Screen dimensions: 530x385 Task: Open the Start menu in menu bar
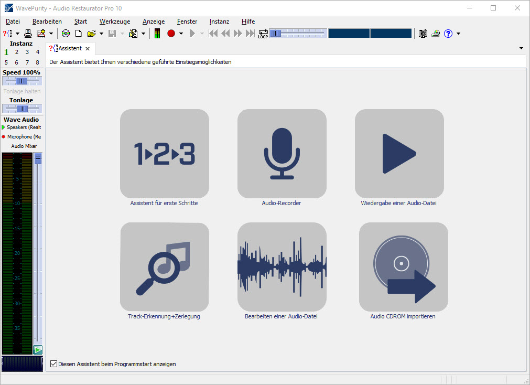click(80, 22)
